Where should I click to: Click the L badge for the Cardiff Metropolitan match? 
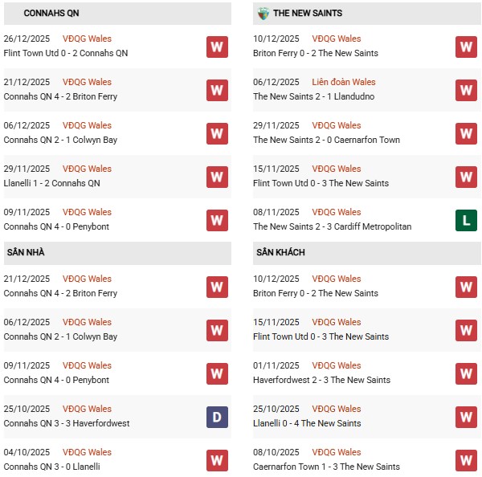click(x=467, y=220)
